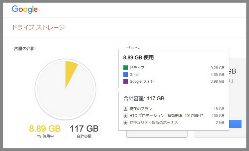Click the star icon beside セキュリティ診断のボーナス
The image size is (249, 151).
tap(125, 123)
